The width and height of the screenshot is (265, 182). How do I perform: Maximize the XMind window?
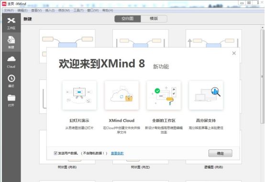click(x=249, y=3)
